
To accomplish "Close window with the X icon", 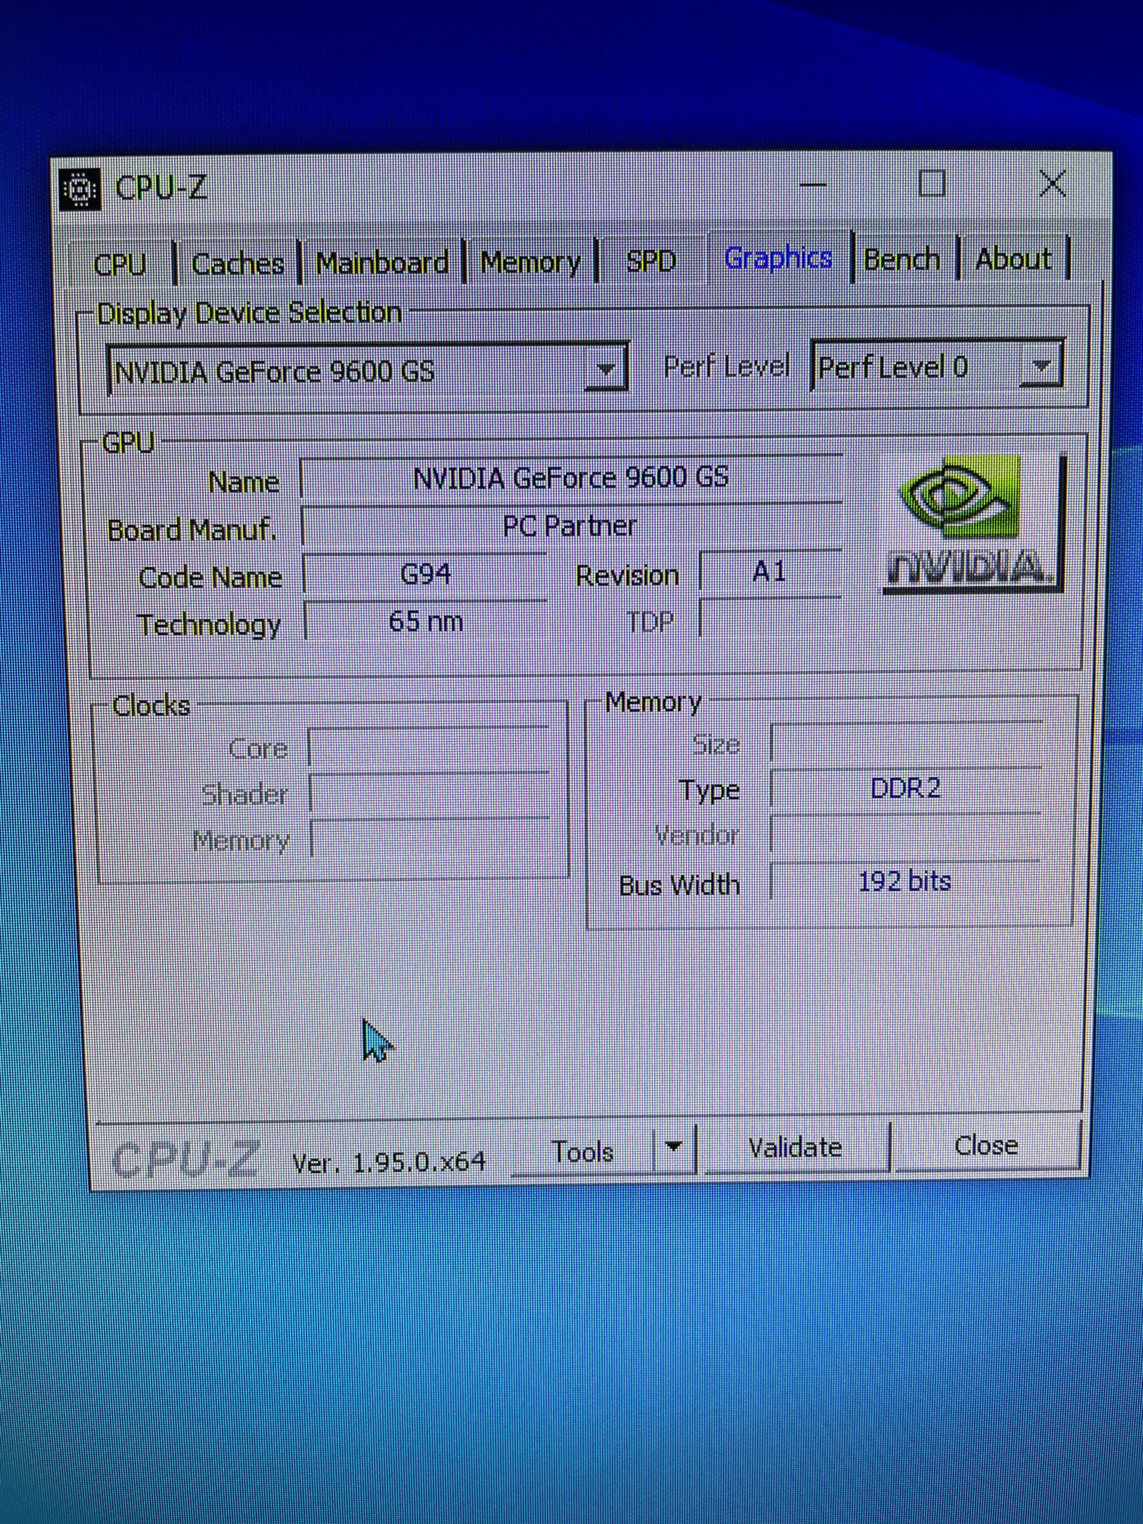I will click(1053, 185).
